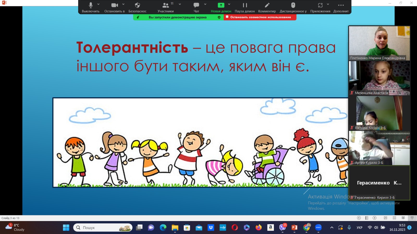Viewport: 417px width, 234px height.
Task: Switch to Chrome taskbar icon
Action: click(306, 228)
